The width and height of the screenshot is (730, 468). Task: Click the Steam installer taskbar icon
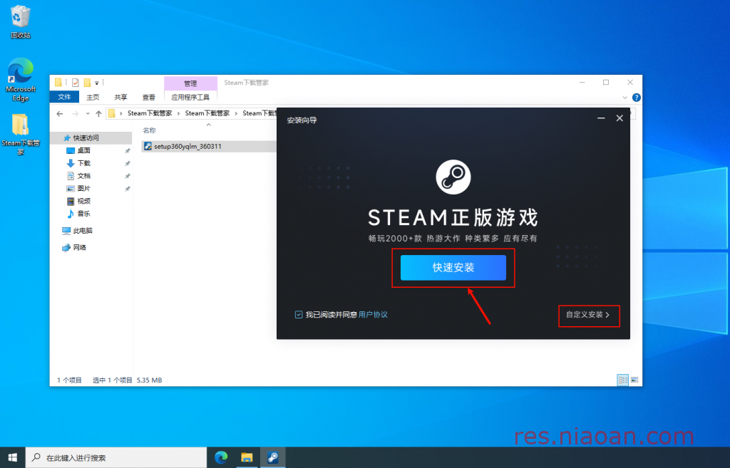click(x=273, y=458)
